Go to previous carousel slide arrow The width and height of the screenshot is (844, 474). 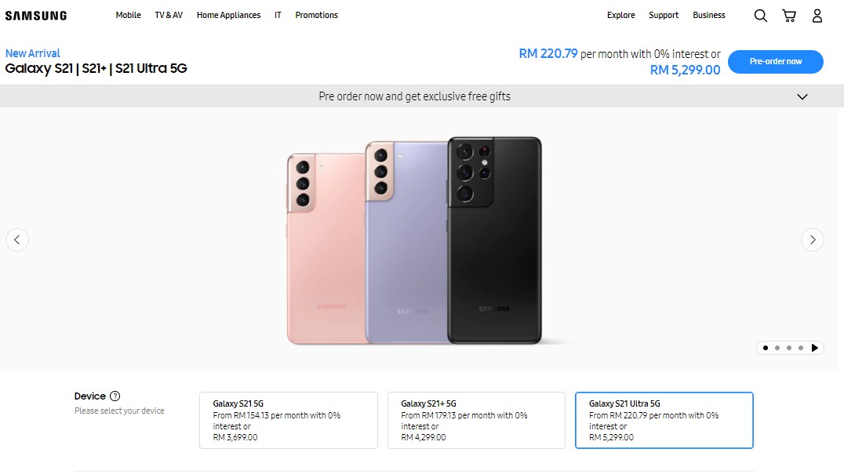coord(17,240)
